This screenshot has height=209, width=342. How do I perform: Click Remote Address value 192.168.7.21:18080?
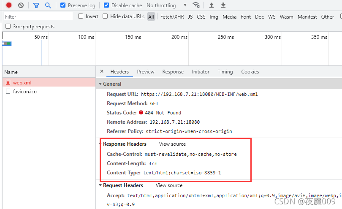point(174,122)
